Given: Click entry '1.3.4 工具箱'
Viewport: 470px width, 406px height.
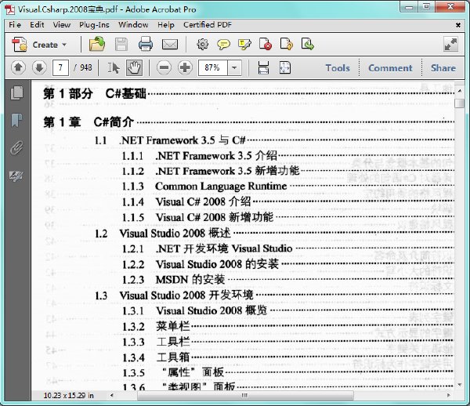Looking at the screenshot, I should coord(156,357).
